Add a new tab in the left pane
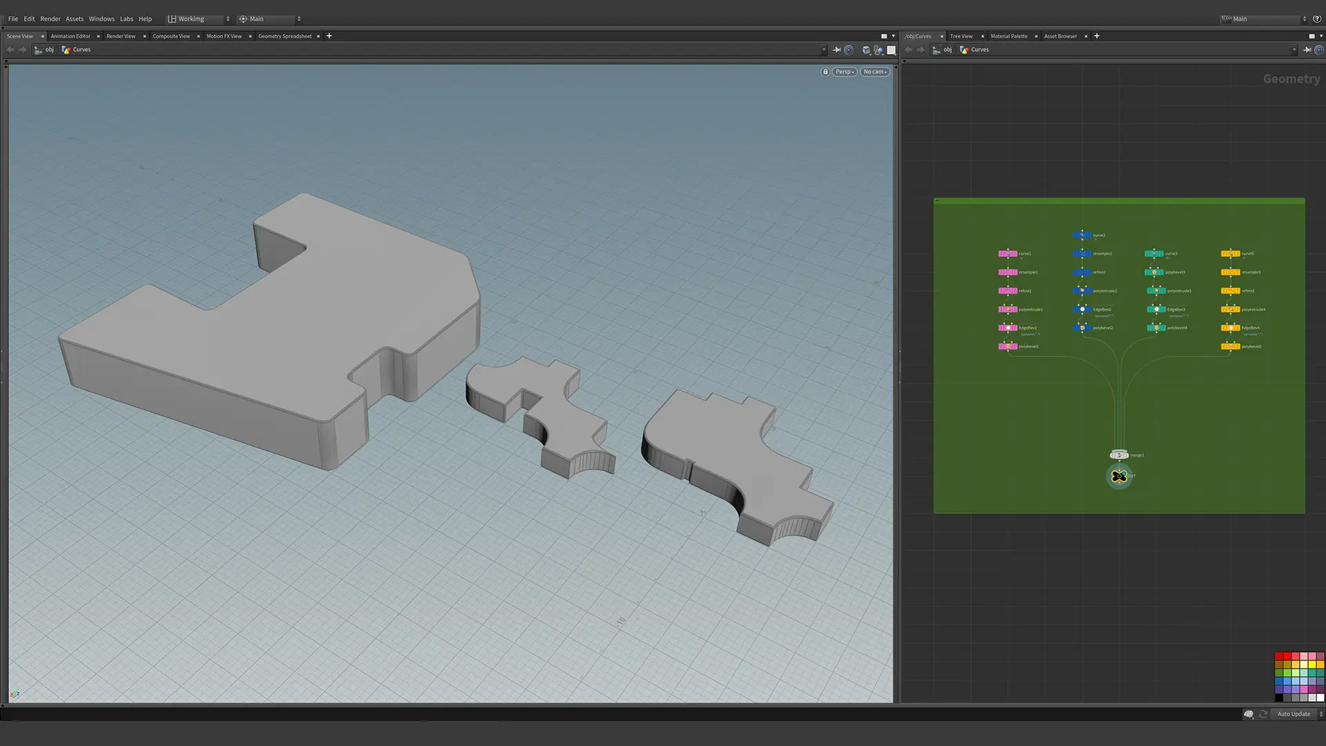1326x746 pixels. [x=329, y=36]
